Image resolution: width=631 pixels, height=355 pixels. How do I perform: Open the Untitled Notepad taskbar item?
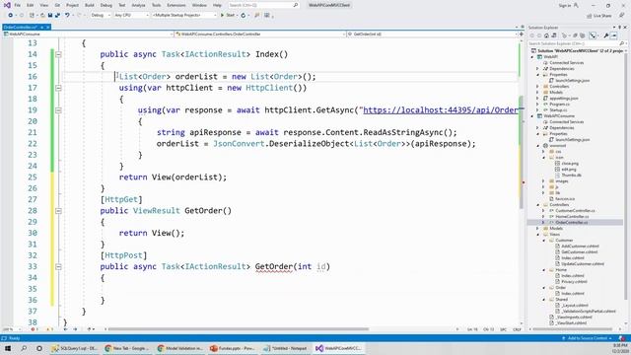pyautogui.click(x=286, y=348)
